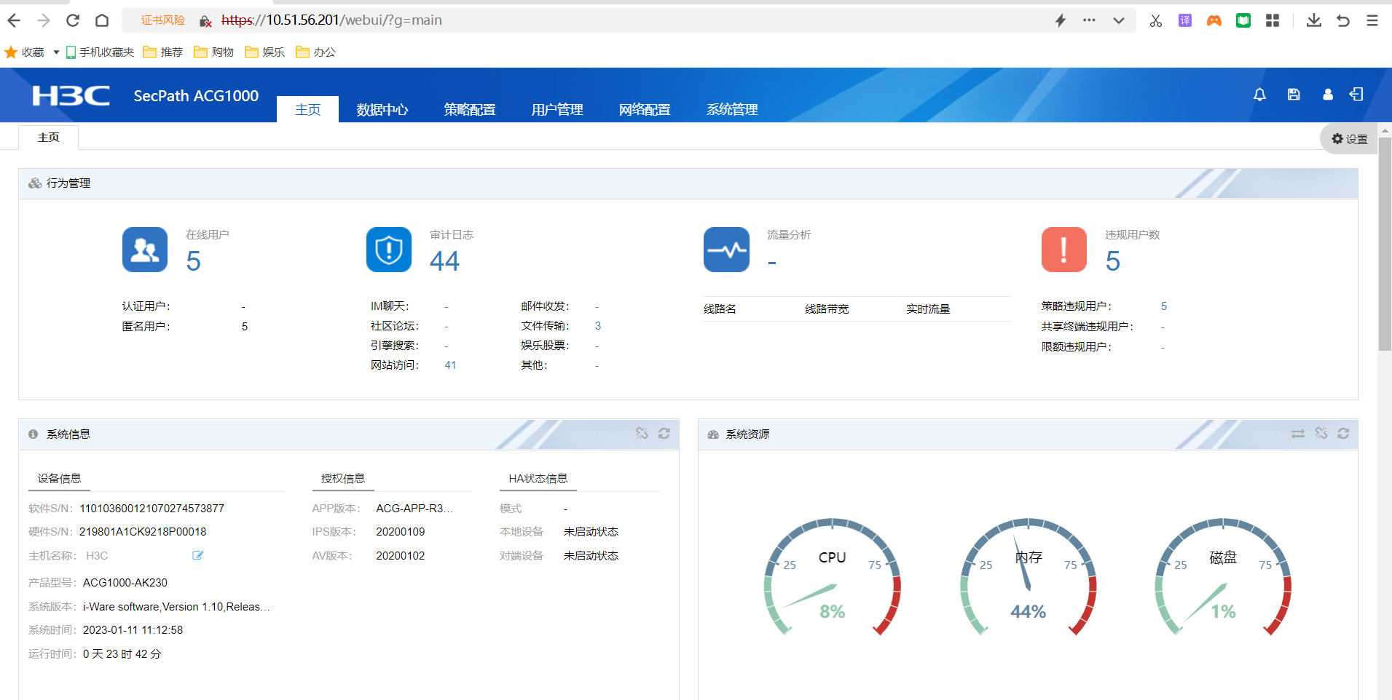Refresh the 系统信息 panel

[664, 434]
